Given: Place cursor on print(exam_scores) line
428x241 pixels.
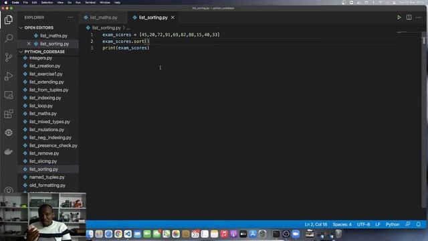Looking at the screenshot, I should (126, 48).
